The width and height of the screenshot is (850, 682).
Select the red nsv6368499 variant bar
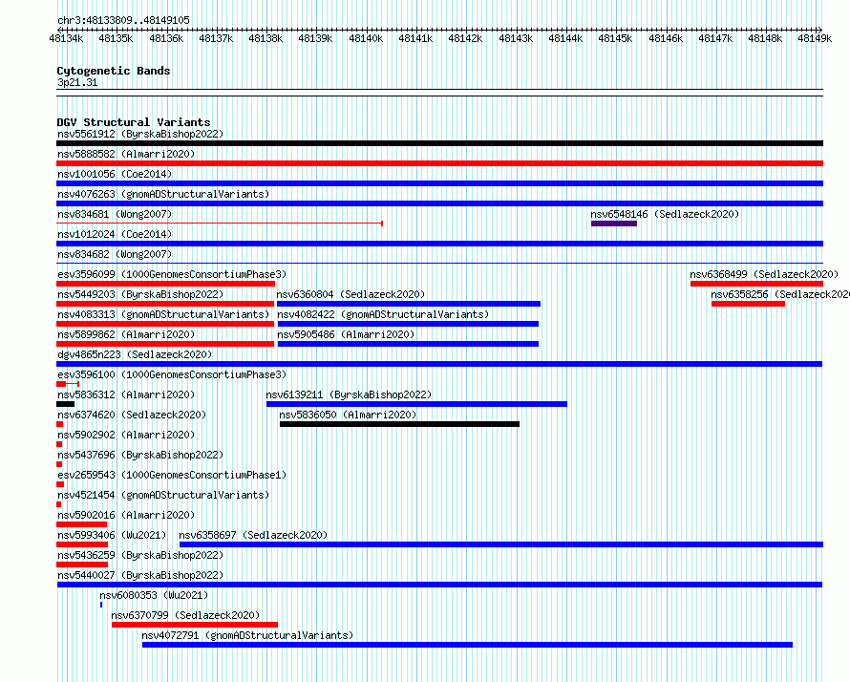756,284
